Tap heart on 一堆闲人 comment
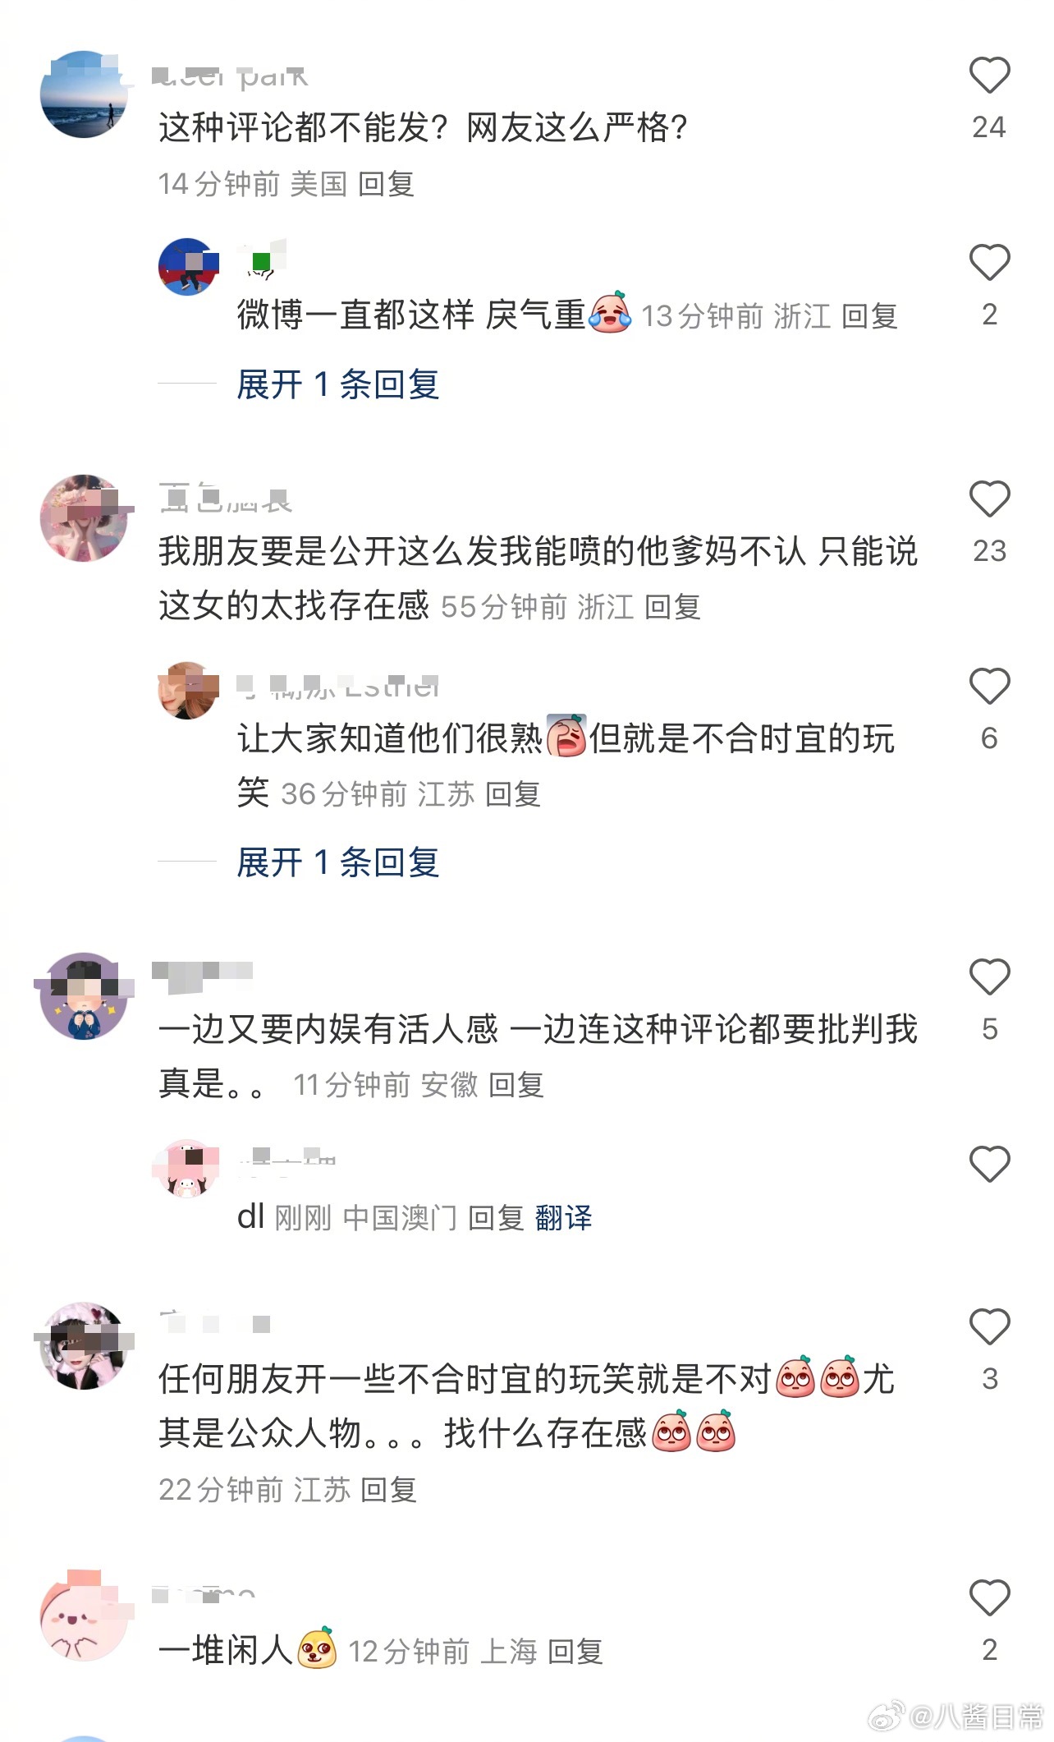Viewport: 1054px width, 1742px height. pyautogui.click(x=989, y=1598)
